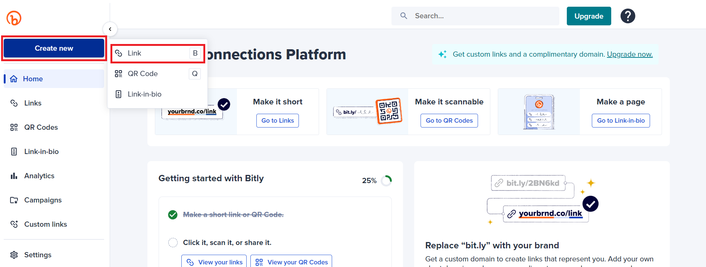This screenshot has height=267, width=706.
Task: Click the Create new dropdown button
Action: click(x=54, y=48)
